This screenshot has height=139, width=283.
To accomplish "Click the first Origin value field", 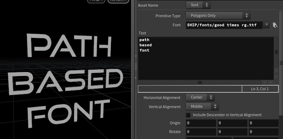I will (x=201, y=123).
